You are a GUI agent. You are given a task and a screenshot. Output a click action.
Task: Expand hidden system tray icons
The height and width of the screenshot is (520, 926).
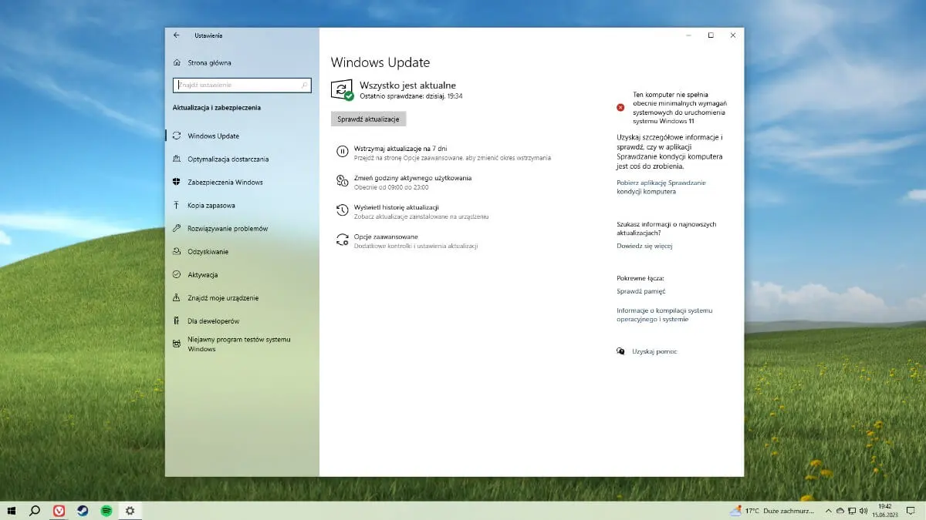tap(829, 511)
